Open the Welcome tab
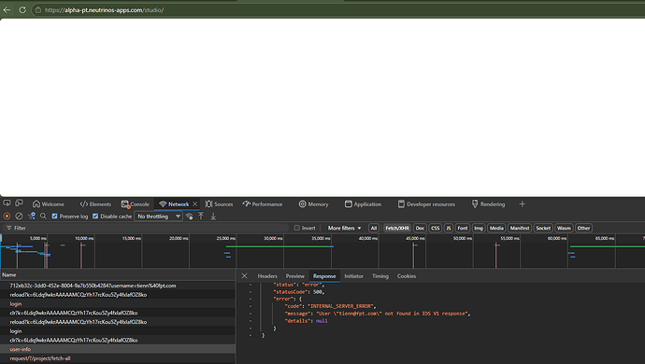This screenshot has width=645, height=364. pyautogui.click(x=49, y=204)
